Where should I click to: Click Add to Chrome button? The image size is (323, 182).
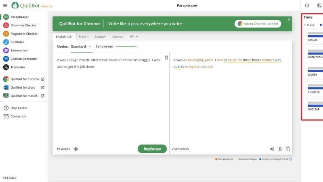pos(258,24)
